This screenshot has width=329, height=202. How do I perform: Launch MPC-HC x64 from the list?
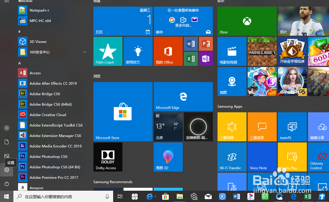pyautogui.click(x=52, y=21)
